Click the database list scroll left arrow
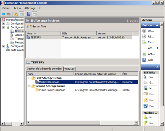165x131 pixels. point(28,123)
